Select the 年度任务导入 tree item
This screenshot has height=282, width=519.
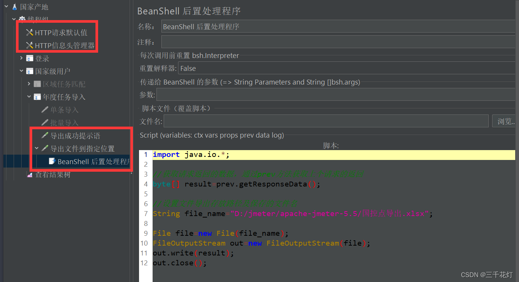tap(64, 97)
